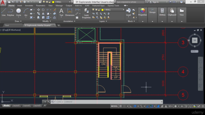Viewport: 205px width, 115px height.
Task: Click the Plot (print) icon in quick access toolbar
Action: 25,2
